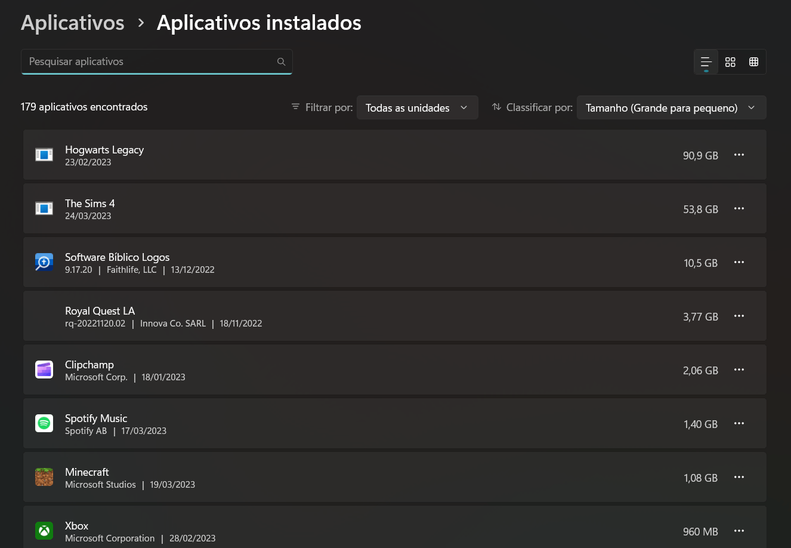Click the Innova Co. SARL publisher text
This screenshot has width=791, height=548.
point(173,324)
